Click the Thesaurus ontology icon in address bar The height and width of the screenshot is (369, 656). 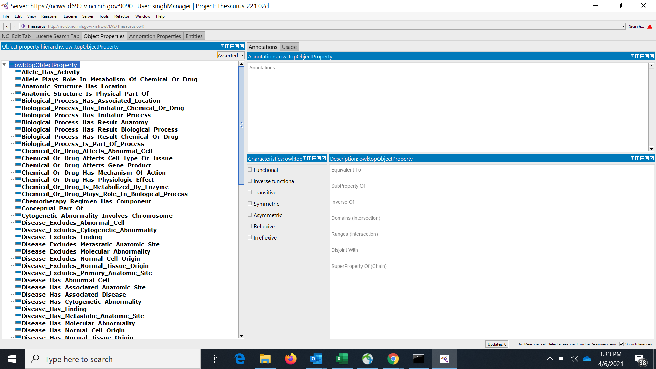(x=23, y=26)
